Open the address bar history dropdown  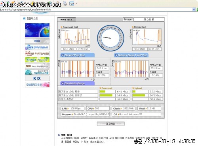194,9
